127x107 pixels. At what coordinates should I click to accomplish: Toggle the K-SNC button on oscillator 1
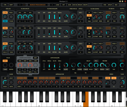tap(5, 13)
